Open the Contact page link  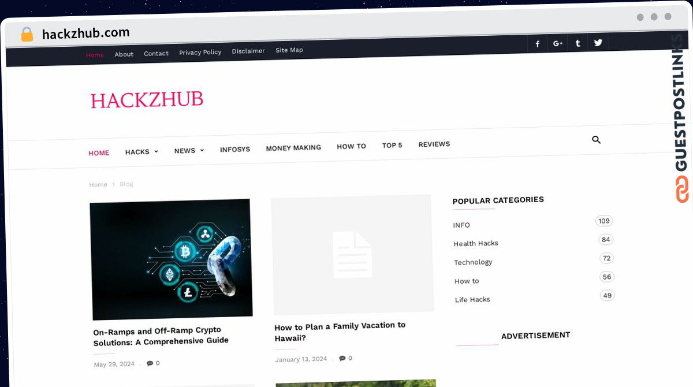[x=156, y=53]
